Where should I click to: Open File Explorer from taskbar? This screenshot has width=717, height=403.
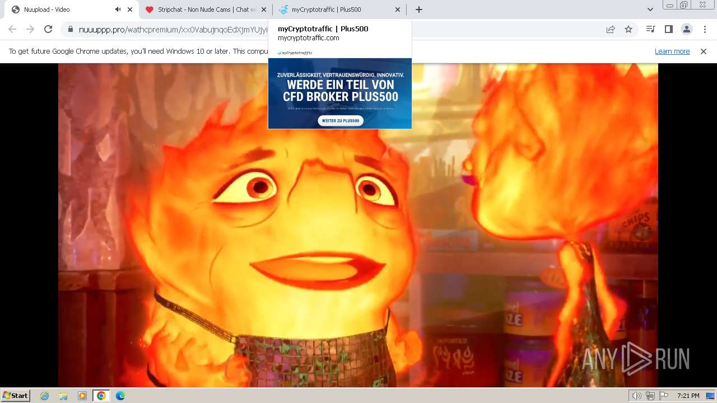coord(63,396)
